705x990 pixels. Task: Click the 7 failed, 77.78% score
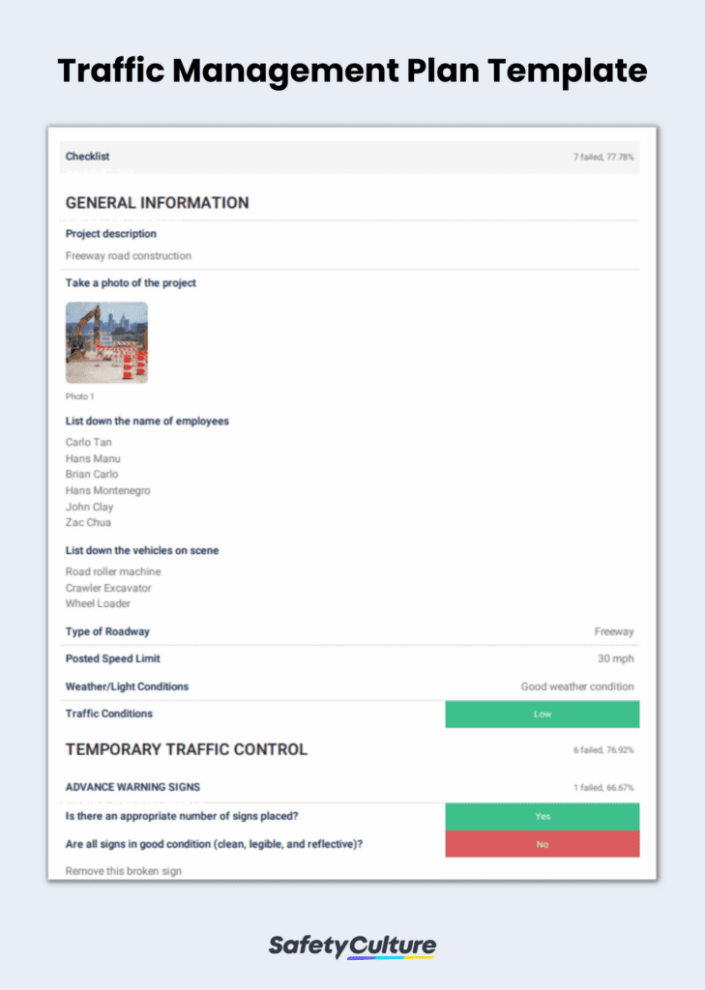[609, 157]
